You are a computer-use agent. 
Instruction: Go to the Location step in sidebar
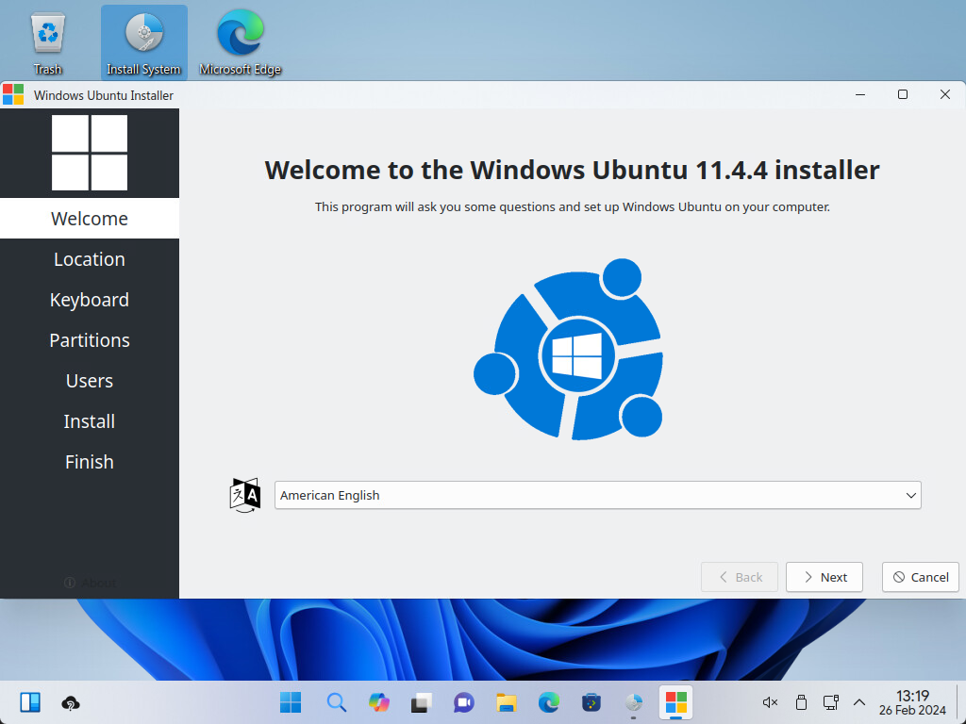(x=90, y=259)
